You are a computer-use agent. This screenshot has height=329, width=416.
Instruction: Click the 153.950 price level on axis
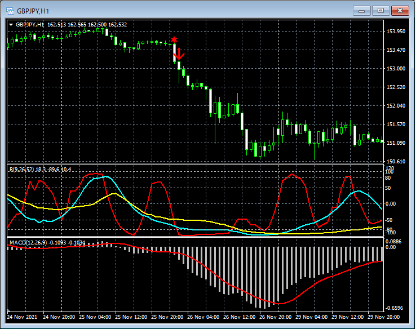tap(397, 32)
